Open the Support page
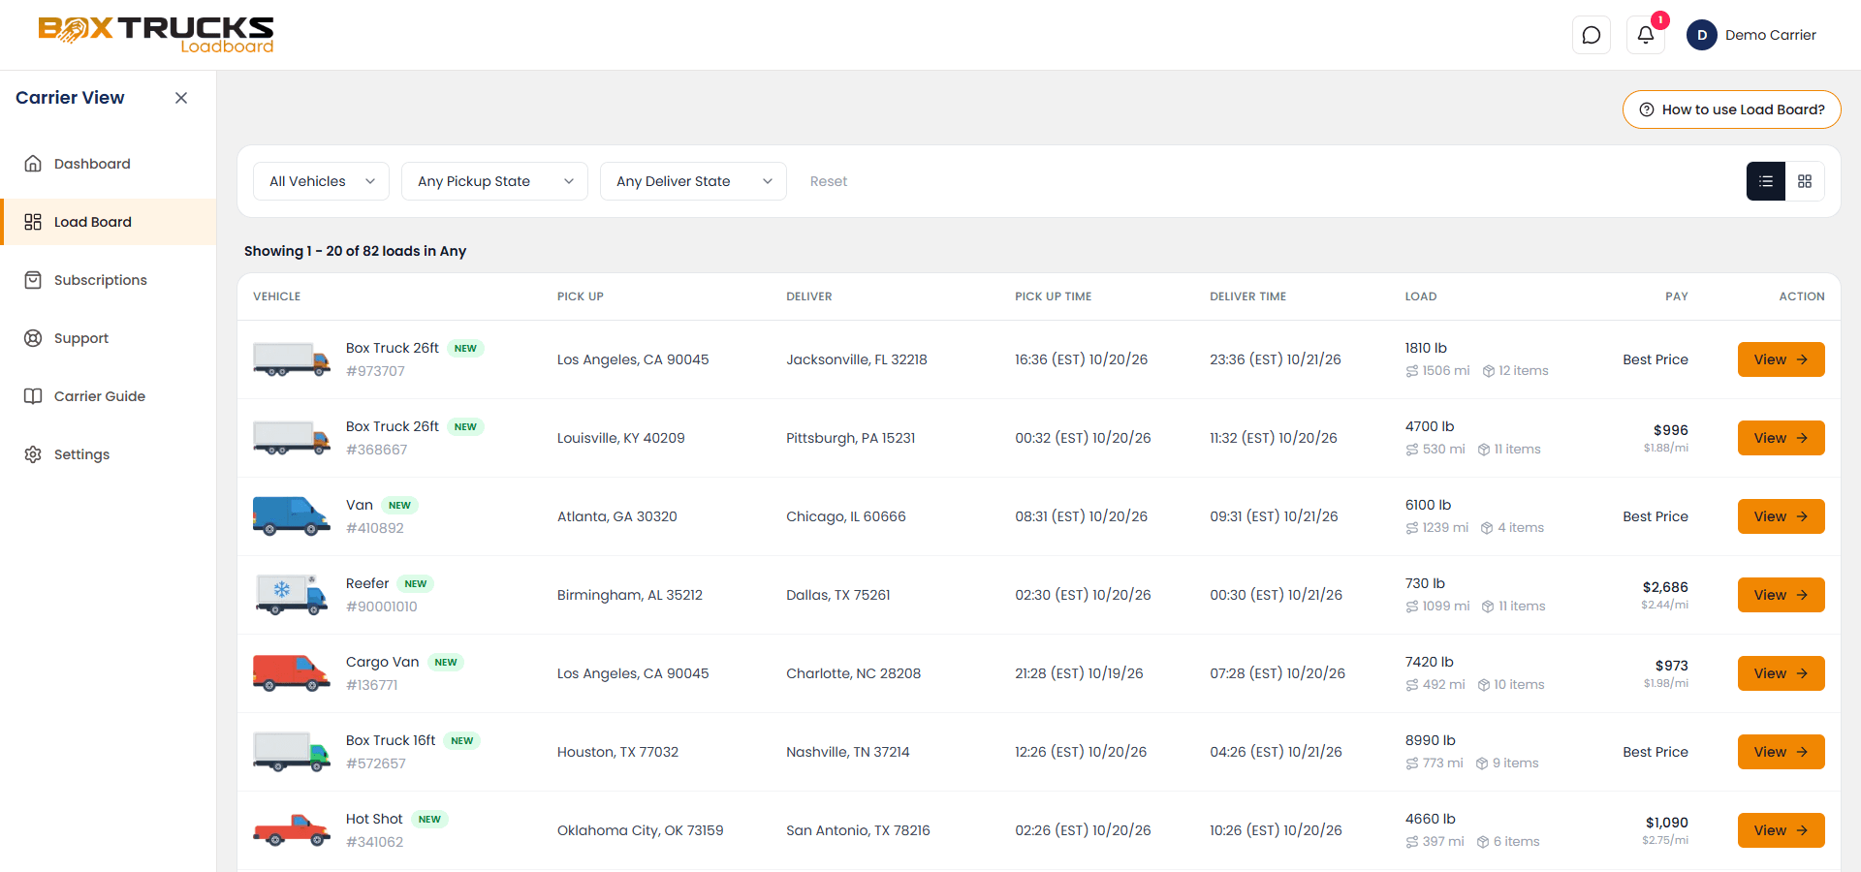This screenshot has height=872, width=1861. pyautogui.click(x=109, y=338)
